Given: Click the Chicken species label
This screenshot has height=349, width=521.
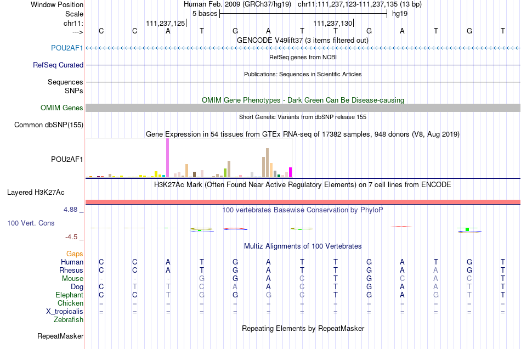Looking at the screenshot, I should (x=70, y=303).
